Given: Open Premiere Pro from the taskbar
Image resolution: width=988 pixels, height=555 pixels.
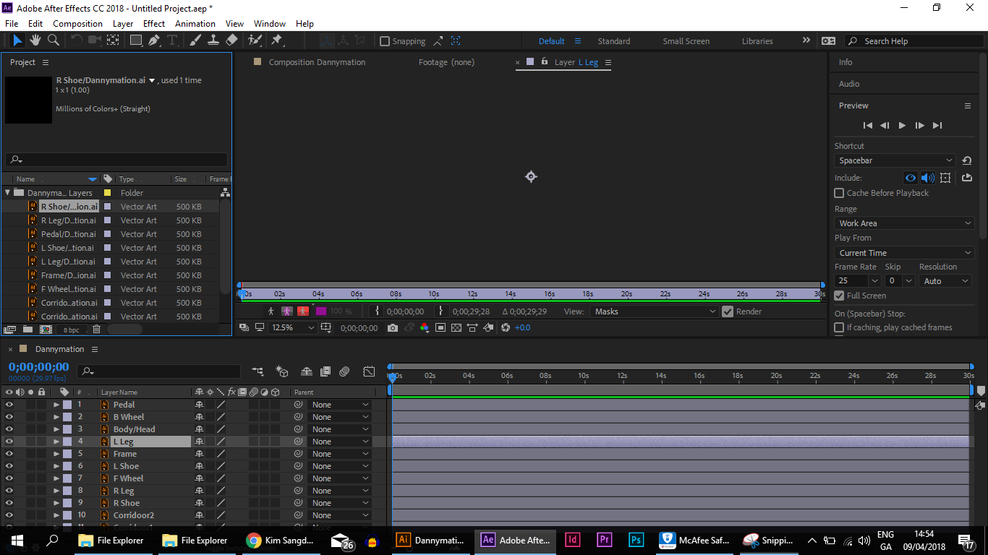Looking at the screenshot, I should point(604,540).
